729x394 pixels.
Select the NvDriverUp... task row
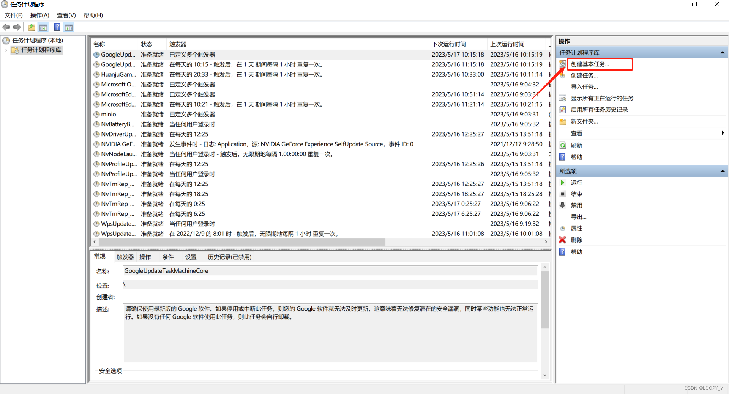coord(321,134)
